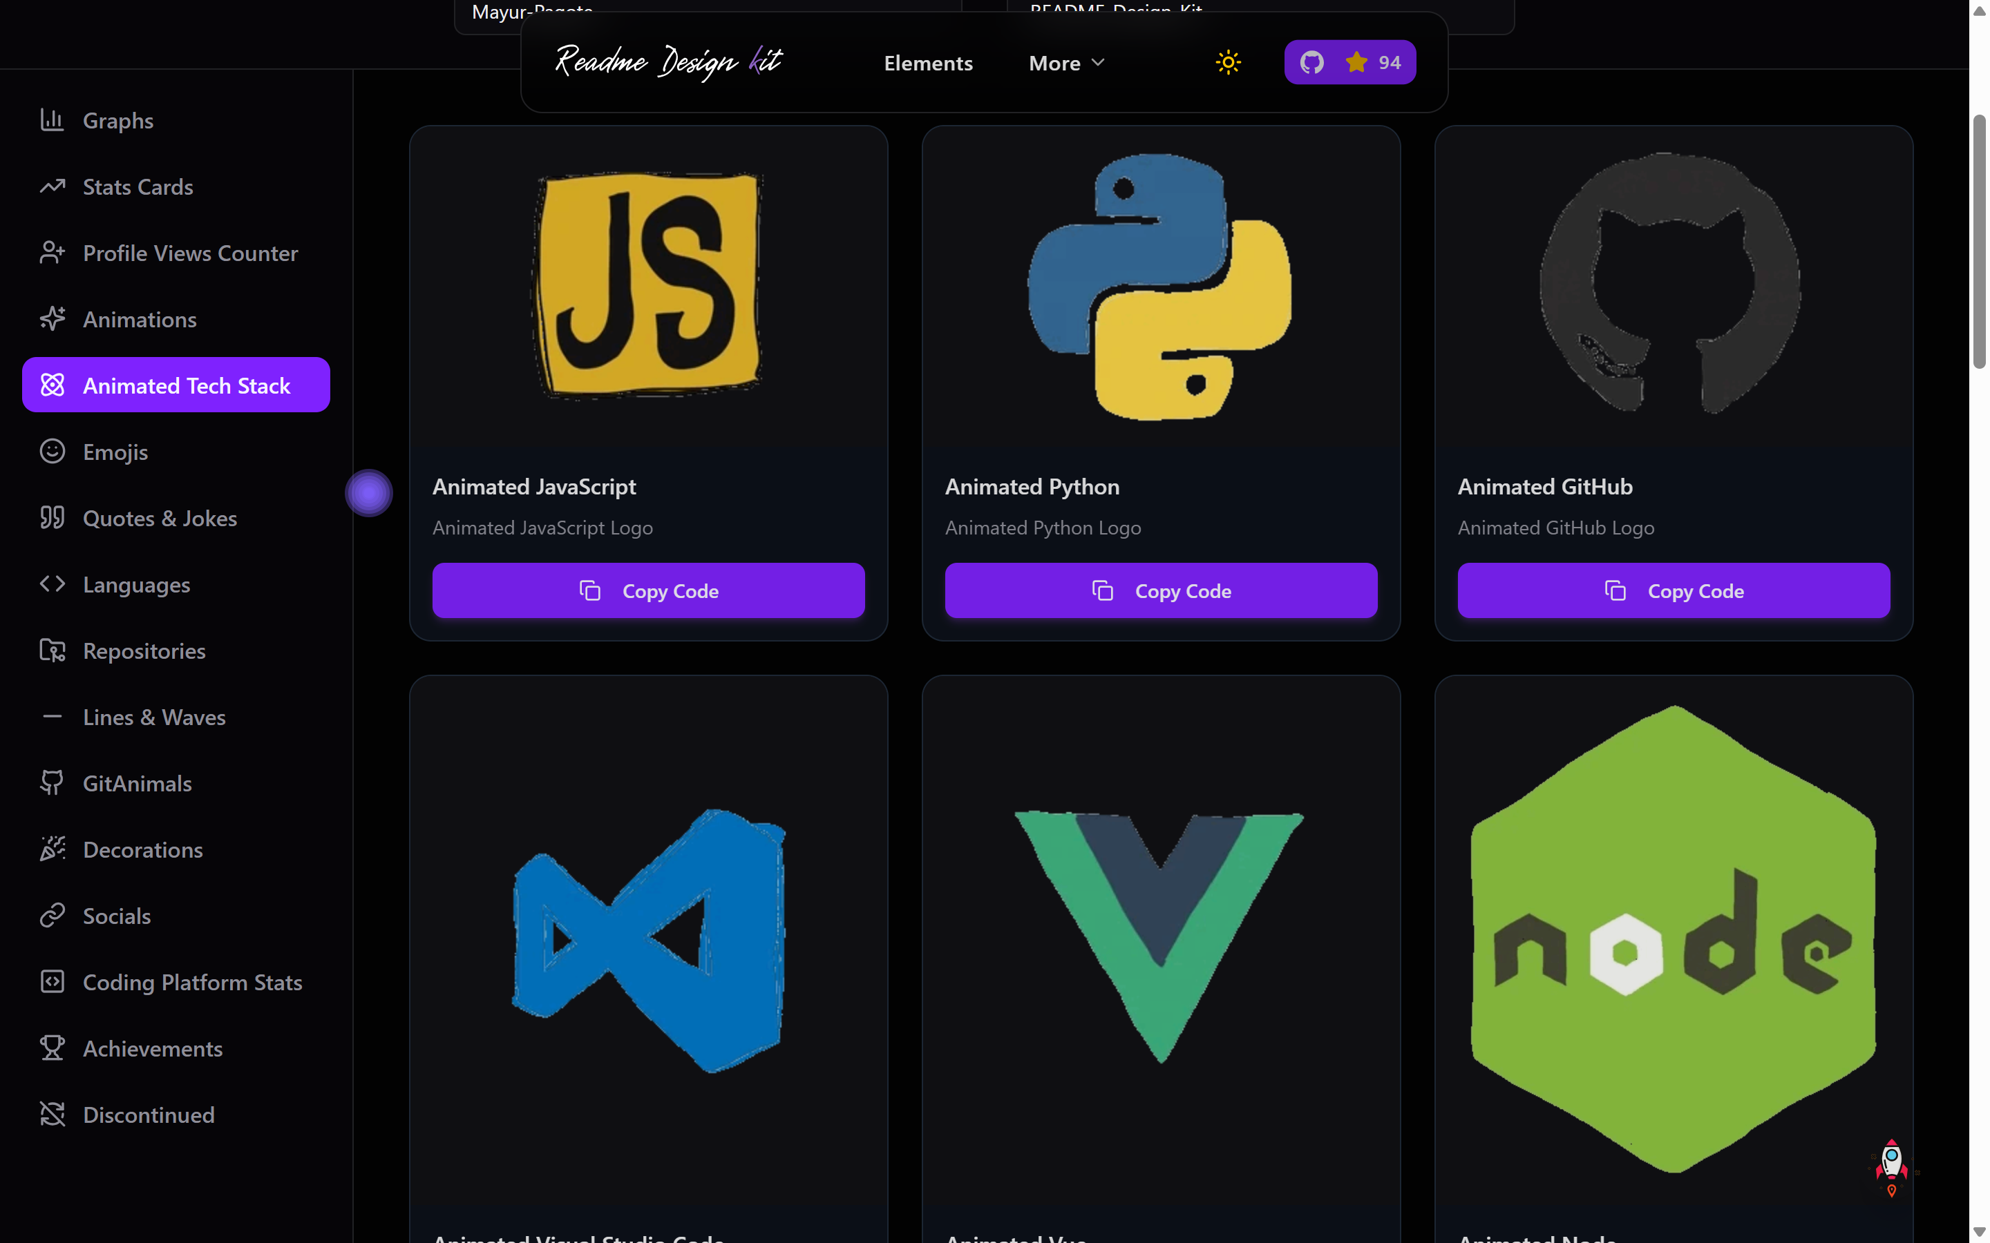
Task: Click the Animated Python logo thumbnail
Action: (x=1160, y=286)
